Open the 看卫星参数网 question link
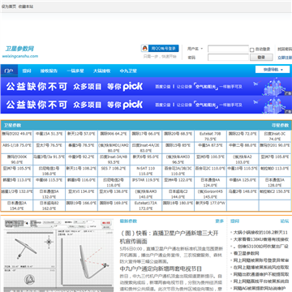Viewport: 292px width, 292px height. (x=246, y=254)
